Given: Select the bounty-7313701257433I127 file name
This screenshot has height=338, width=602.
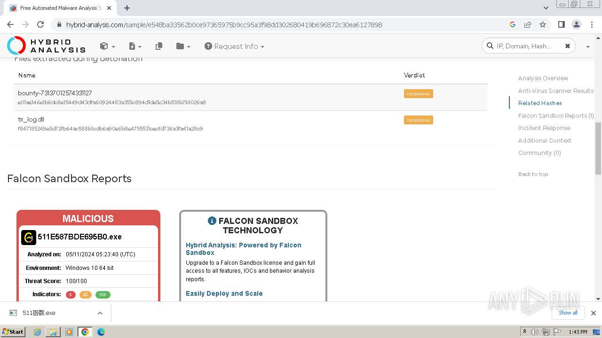Looking at the screenshot, I should (x=55, y=93).
